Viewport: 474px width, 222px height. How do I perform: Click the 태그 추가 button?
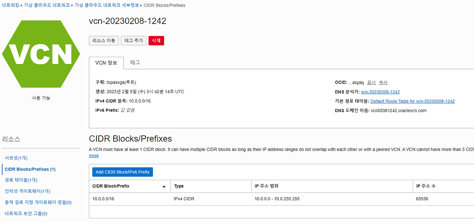coord(133,41)
